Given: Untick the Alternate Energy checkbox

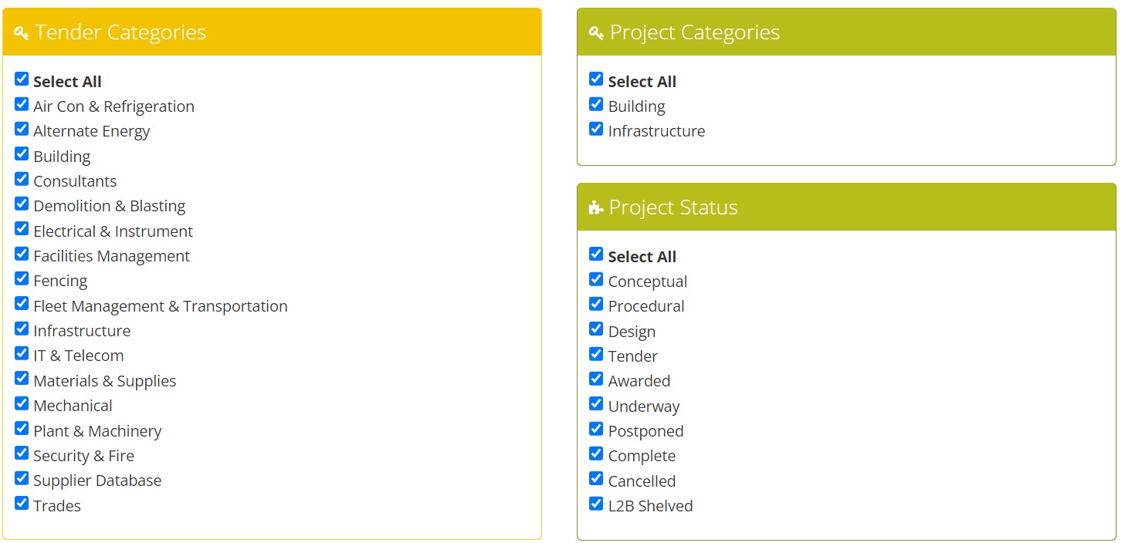Looking at the screenshot, I should point(22,129).
